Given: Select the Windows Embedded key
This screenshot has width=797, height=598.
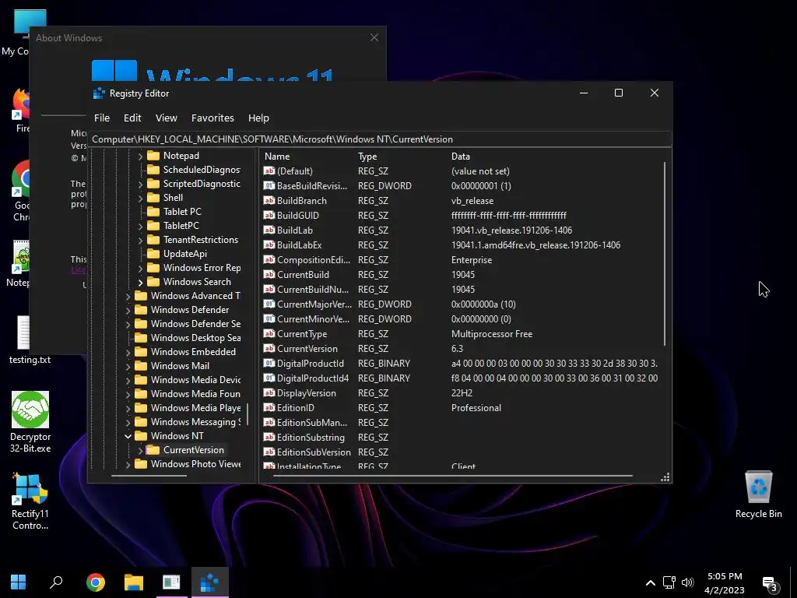Looking at the screenshot, I should click(x=193, y=352).
